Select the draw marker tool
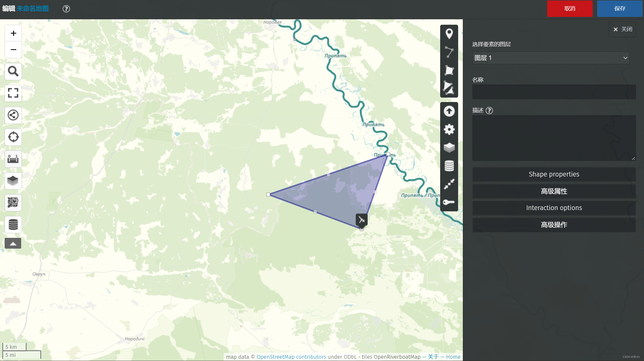This screenshot has width=644, height=361. tap(449, 34)
